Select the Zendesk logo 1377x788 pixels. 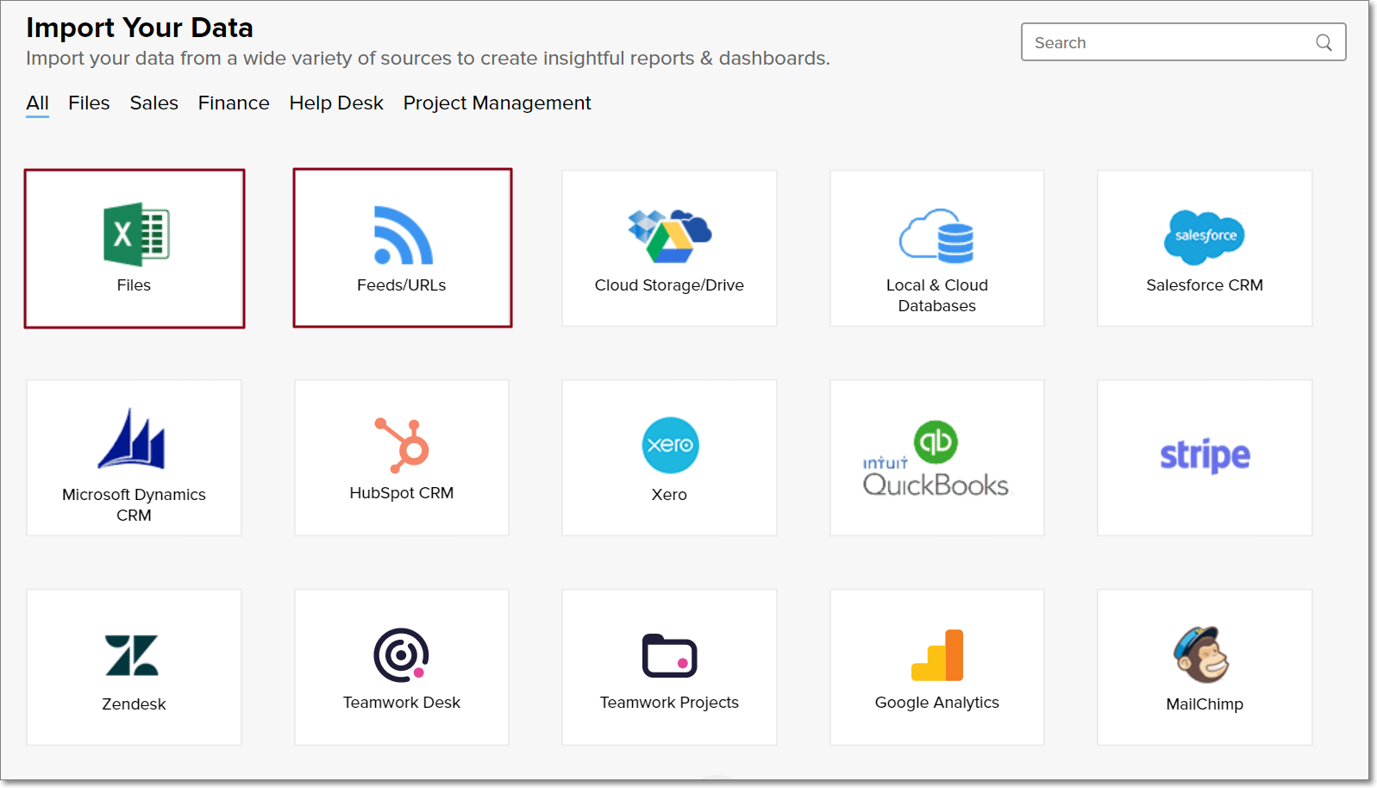pos(132,655)
